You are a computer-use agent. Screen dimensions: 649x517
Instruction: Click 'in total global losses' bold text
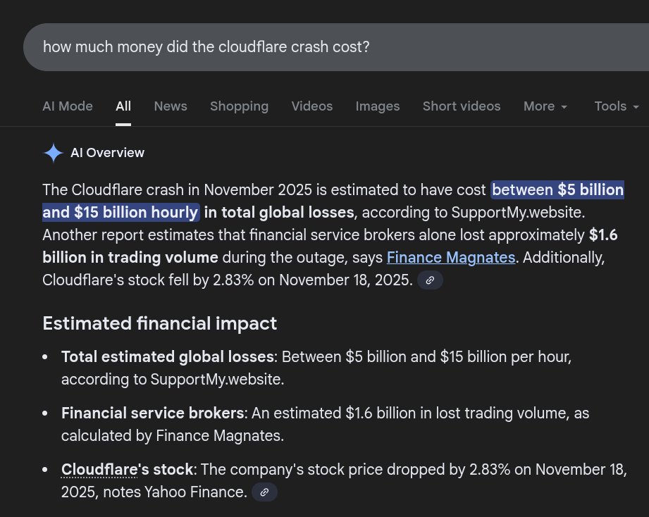(279, 213)
